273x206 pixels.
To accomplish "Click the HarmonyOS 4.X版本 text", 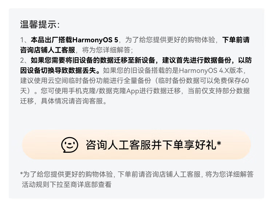I will (x=211, y=70).
